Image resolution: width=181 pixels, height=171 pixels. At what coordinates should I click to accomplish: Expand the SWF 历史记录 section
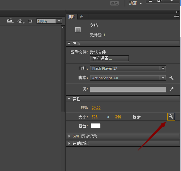pyautogui.click(x=69, y=136)
